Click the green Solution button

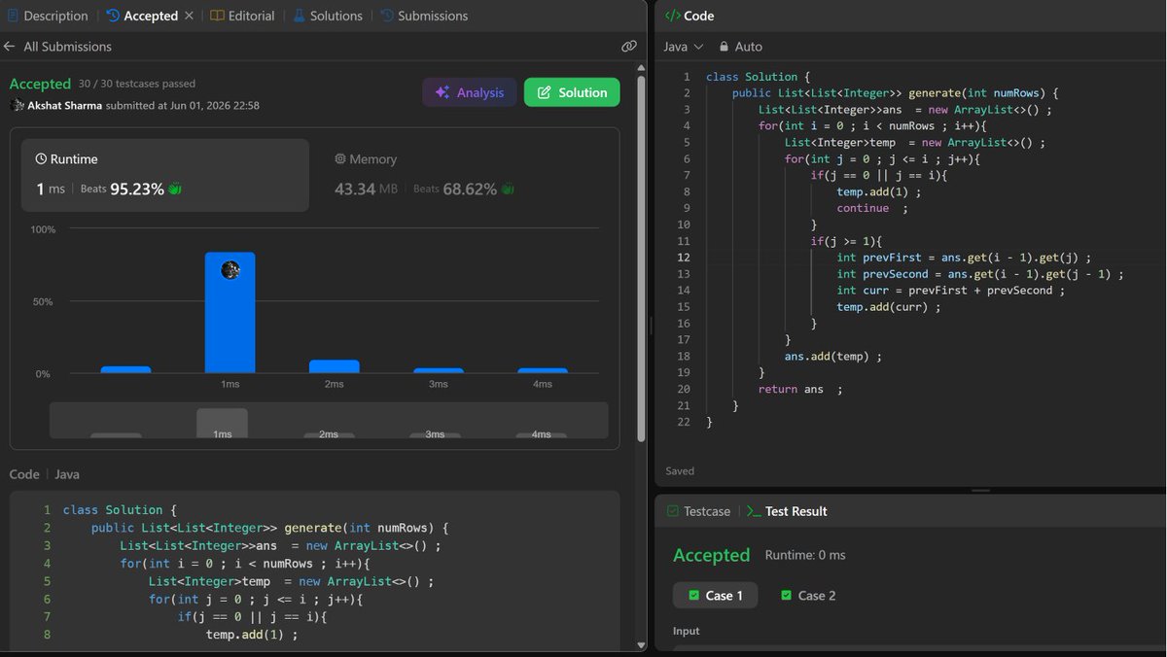(572, 92)
